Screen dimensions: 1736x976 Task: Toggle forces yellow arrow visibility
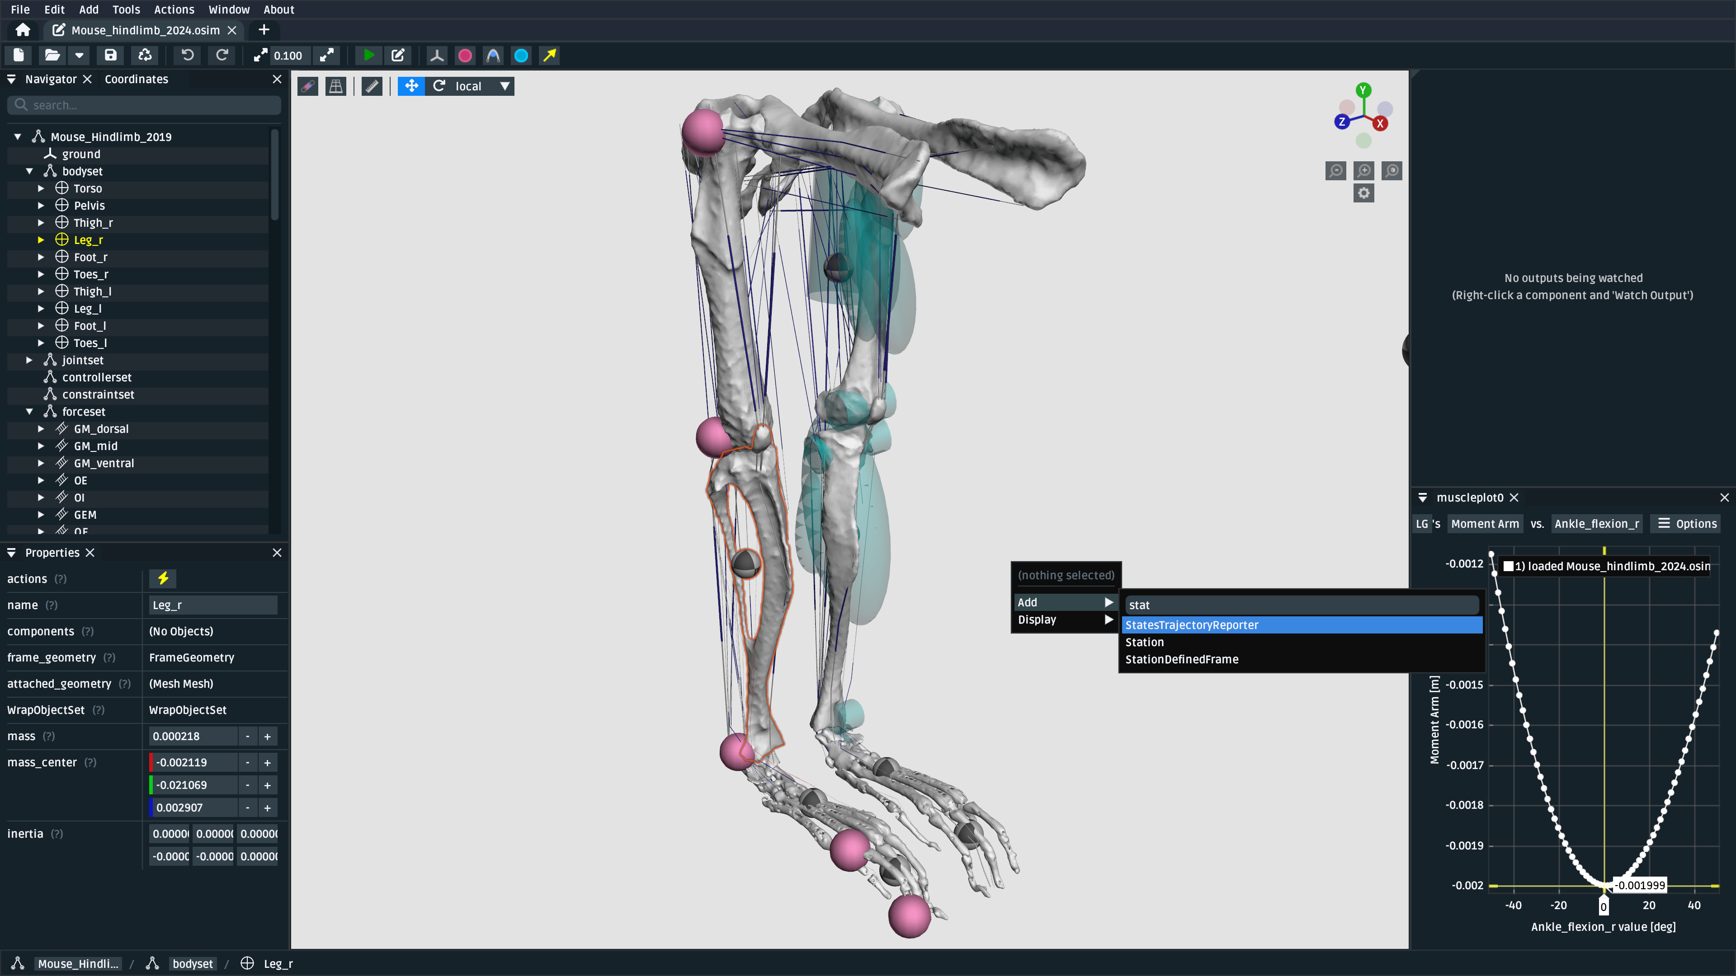[550, 55]
